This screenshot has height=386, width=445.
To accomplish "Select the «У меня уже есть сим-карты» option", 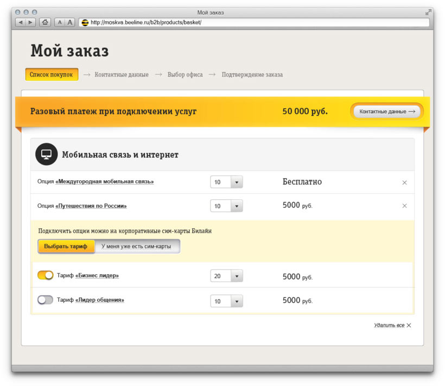I will [136, 246].
